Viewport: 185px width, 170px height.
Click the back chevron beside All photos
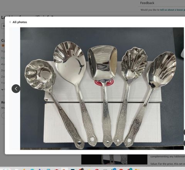10,22
